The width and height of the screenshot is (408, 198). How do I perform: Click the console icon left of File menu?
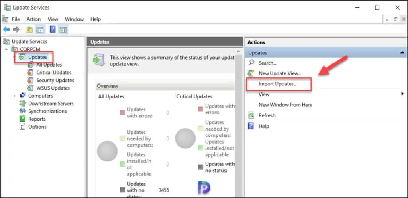click(5, 19)
